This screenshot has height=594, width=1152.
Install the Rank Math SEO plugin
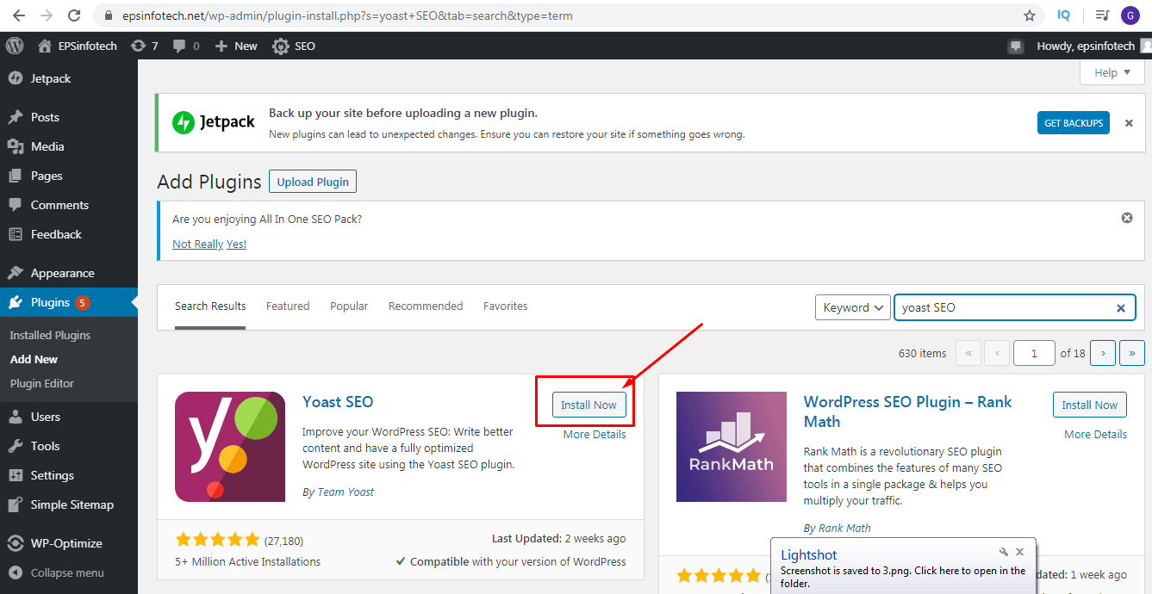(x=1090, y=405)
